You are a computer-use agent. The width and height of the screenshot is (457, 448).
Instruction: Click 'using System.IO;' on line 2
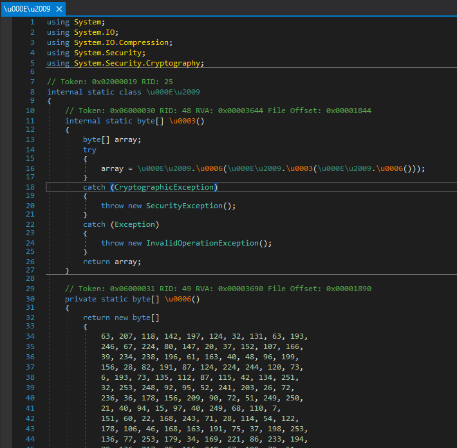tap(83, 32)
